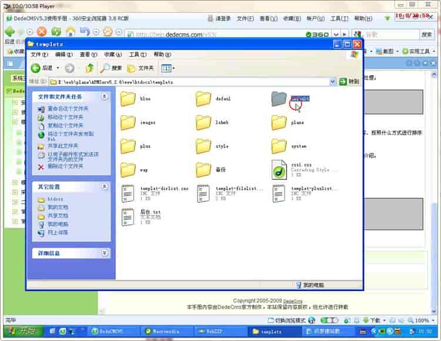The height and width of the screenshot is (341, 441).
Task: Select the defaul folder icon
Action: point(203,99)
